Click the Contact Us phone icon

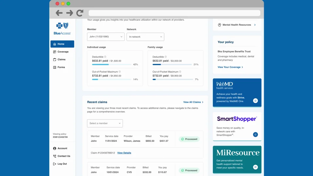54,156
